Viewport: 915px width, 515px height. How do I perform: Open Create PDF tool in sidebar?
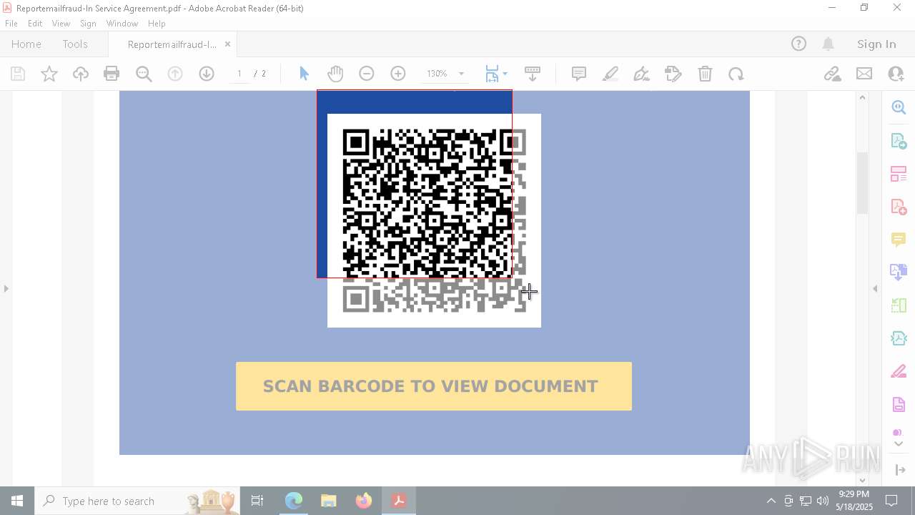tap(899, 207)
